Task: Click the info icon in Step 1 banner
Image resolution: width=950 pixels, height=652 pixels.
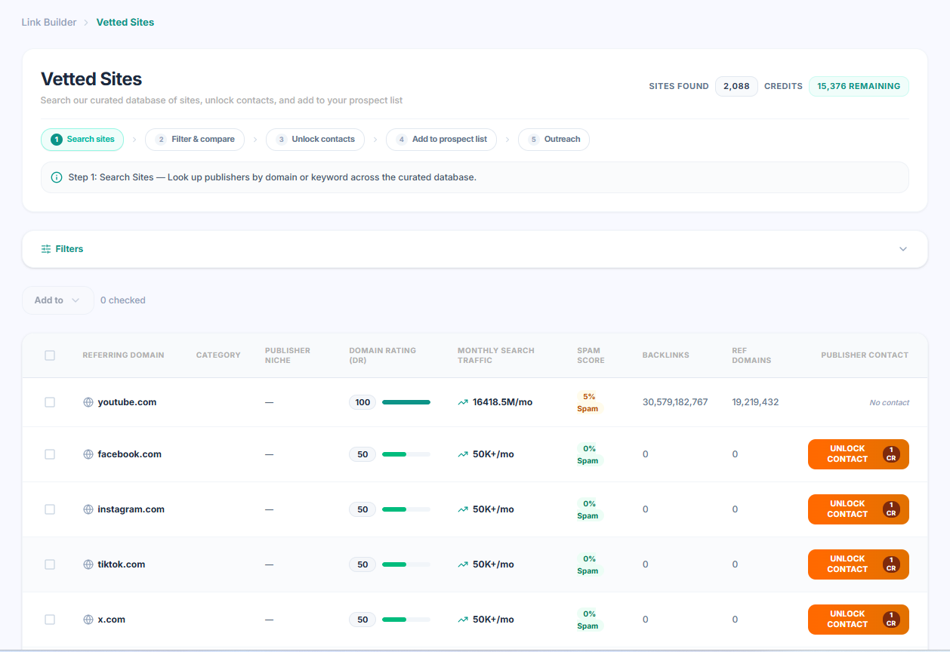Action: 57,177
